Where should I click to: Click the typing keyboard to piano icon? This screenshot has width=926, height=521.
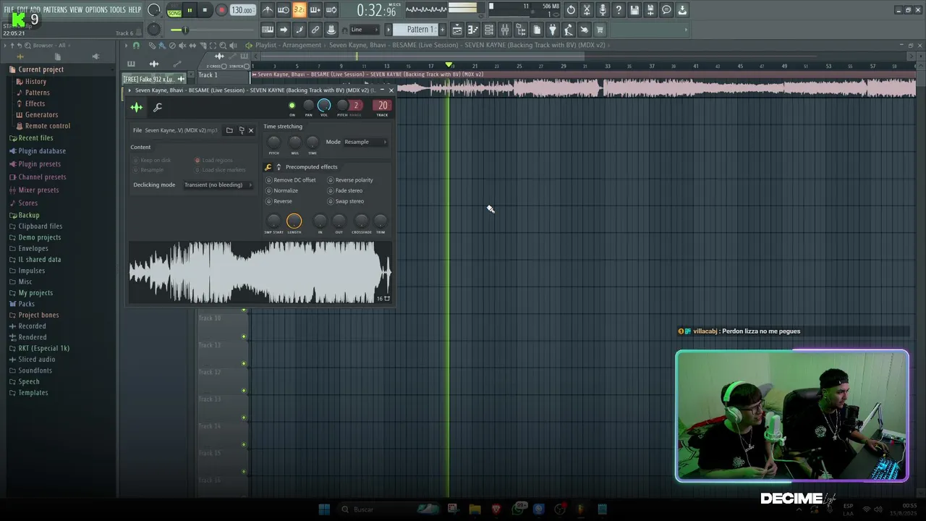[268, 30]
